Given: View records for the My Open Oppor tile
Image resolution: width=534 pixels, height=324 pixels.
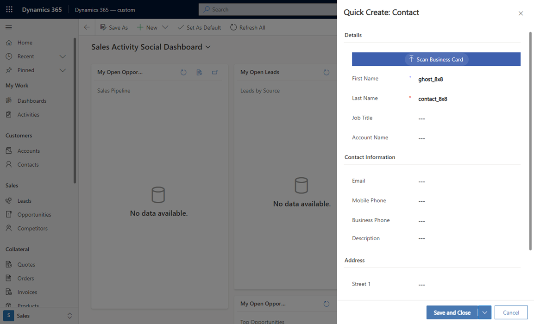Looking at the screenshot, I should pos(200,72).
